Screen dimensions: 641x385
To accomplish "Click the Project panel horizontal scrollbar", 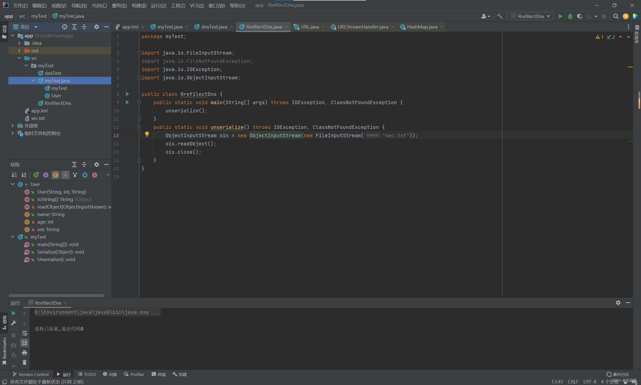I will pos(56,295).
